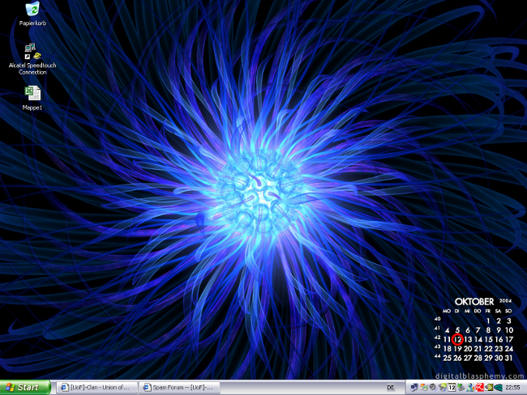Click date 31 on the wallpaper calendar
The image size is (527, 395).
click(x=508, y=358)
